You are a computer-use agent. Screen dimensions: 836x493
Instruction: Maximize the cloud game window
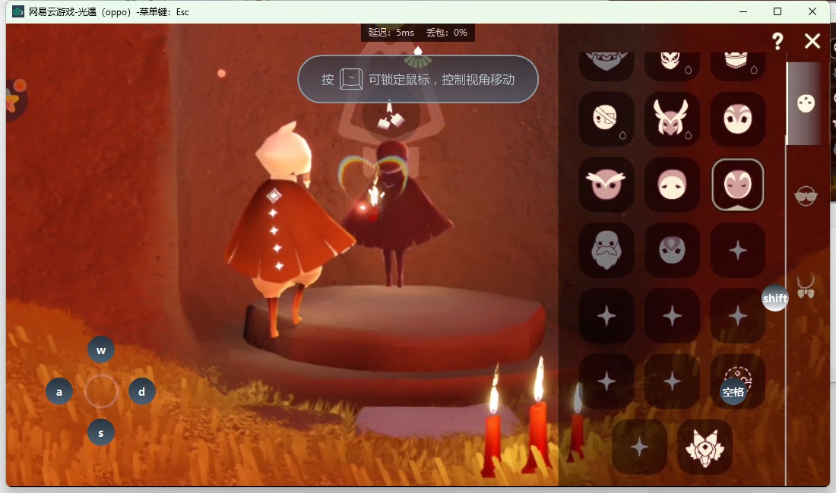click(777, 11)
